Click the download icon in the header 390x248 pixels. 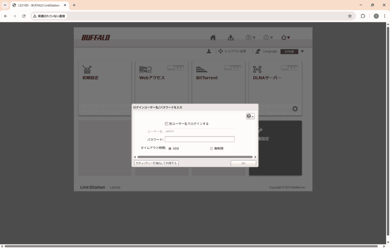[230, 38]
